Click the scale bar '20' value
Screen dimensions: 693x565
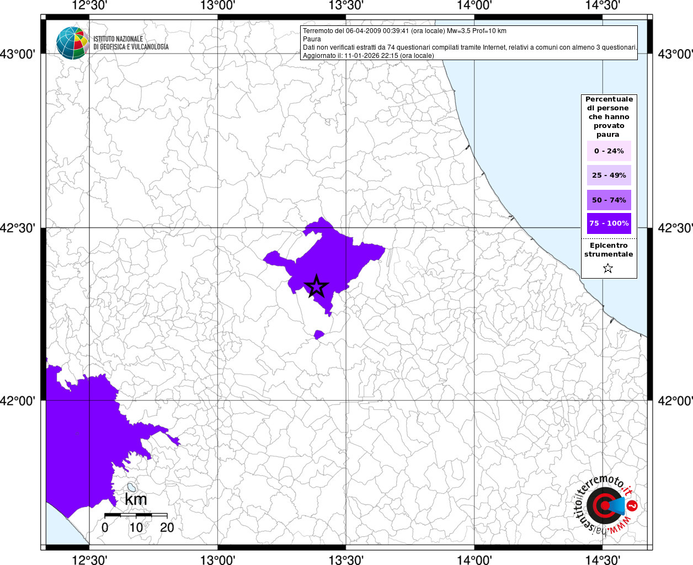(x=167, y=527)
